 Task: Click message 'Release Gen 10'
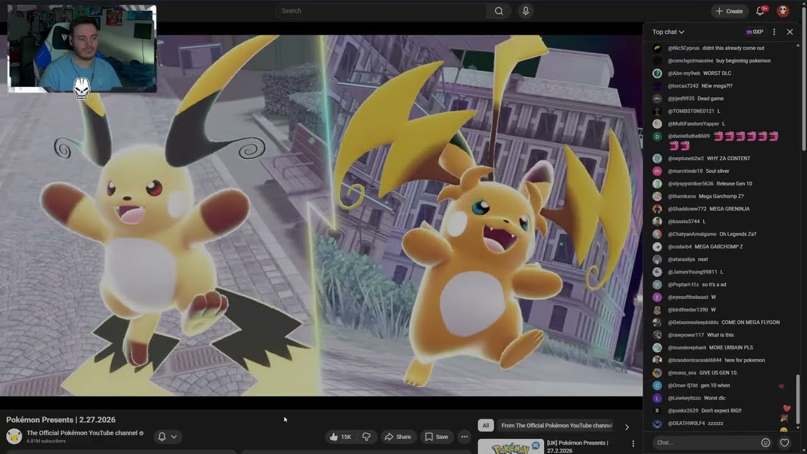734,183
